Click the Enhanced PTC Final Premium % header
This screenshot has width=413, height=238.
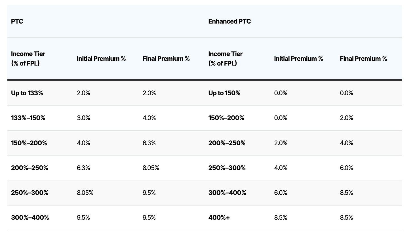[363, 59]
